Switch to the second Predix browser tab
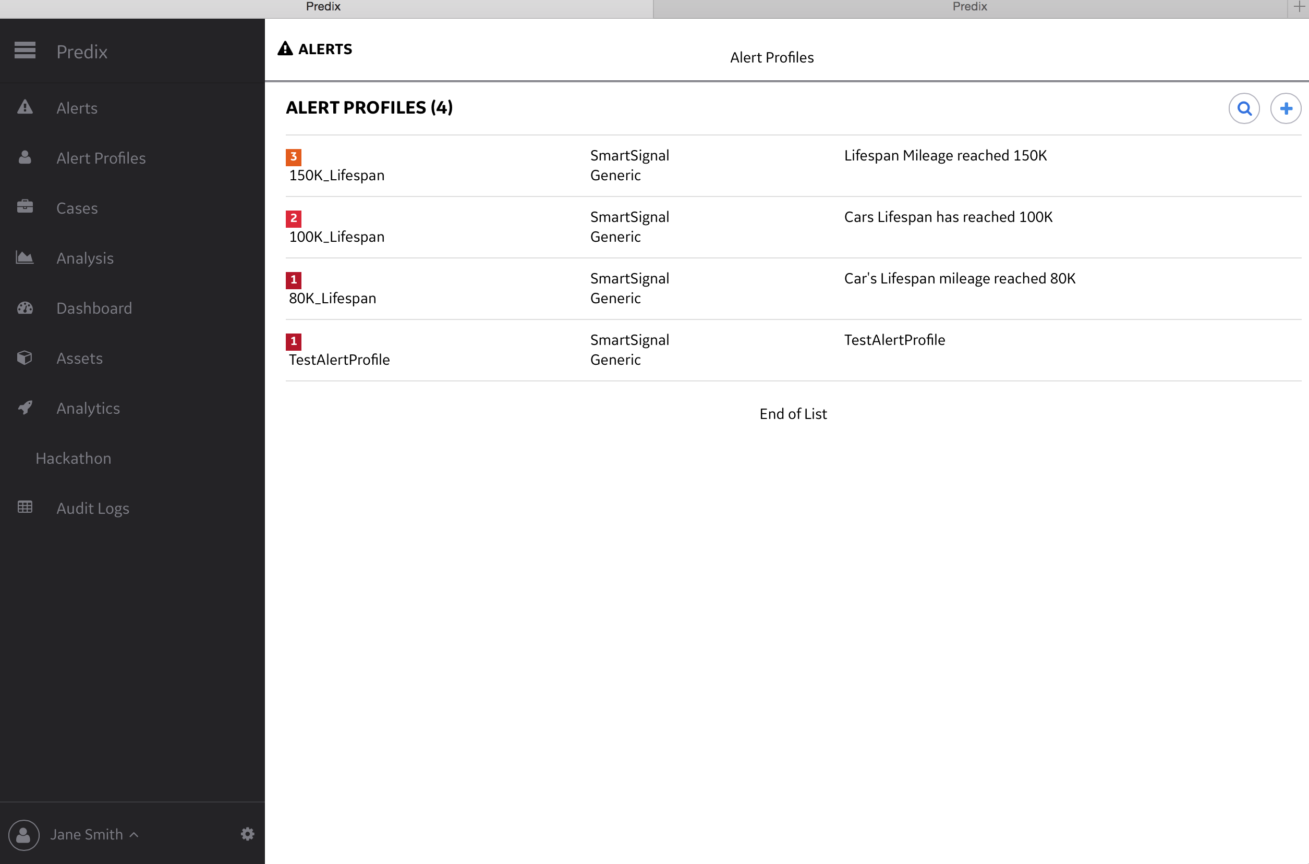The height and width of the screenshot is (864, 1309). tap(969, 7)
